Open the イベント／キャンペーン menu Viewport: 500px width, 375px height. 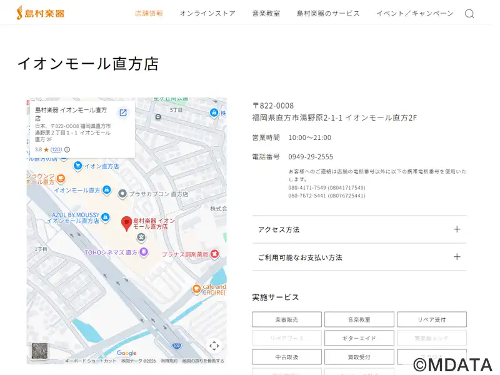415,13
